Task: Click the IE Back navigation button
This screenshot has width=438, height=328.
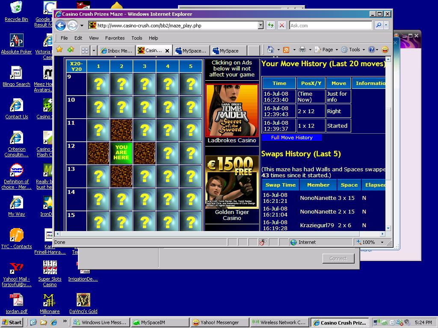Action: pyautogui.click(x=60, y=26)
